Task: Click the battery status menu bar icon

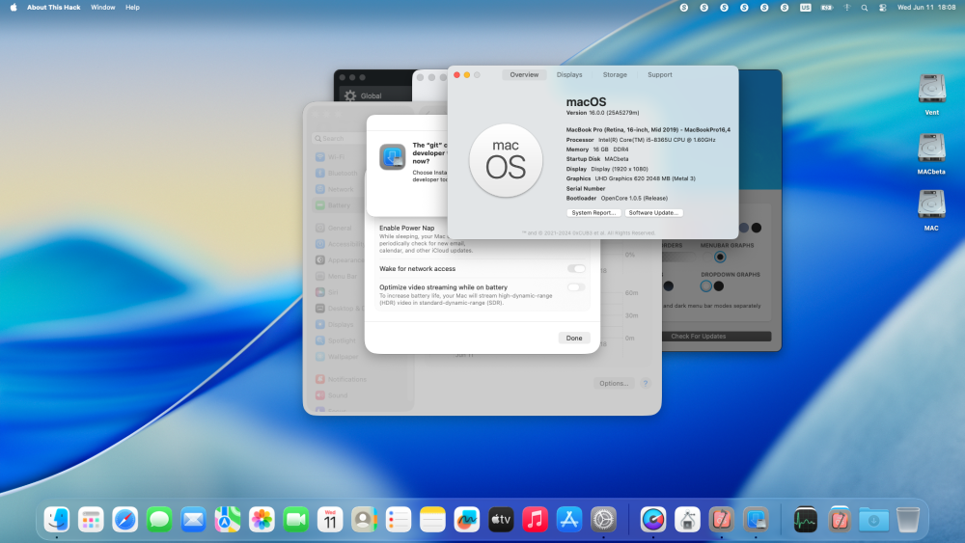Action: (x=826, y=8)
